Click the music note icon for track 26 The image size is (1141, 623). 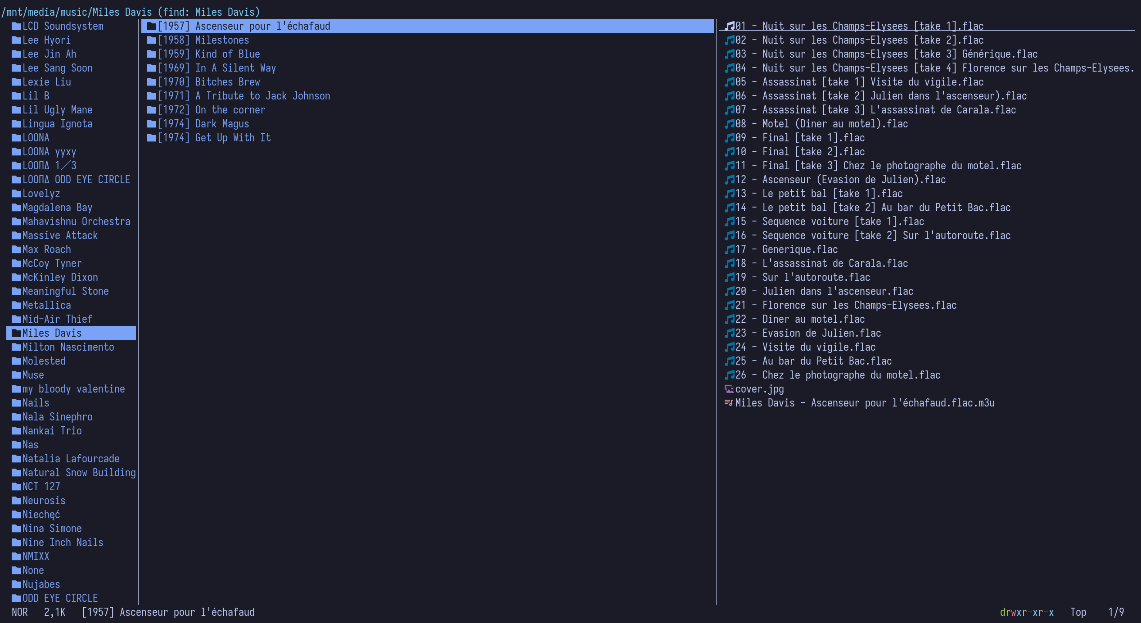(729, 375)
